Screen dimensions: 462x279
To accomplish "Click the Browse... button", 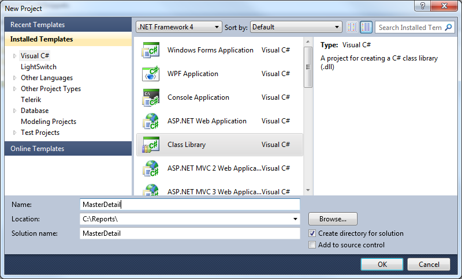I will tap(333, 219).
